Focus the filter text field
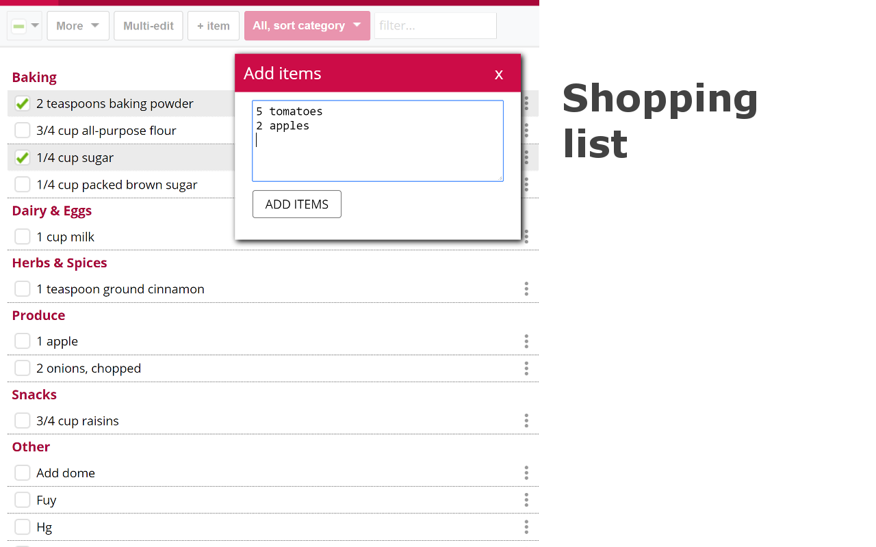Screen dimensions: 876x547 coord(435,26)
